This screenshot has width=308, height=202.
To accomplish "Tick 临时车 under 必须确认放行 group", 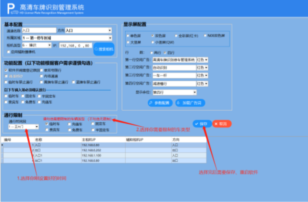I will [x=6, y=96].
